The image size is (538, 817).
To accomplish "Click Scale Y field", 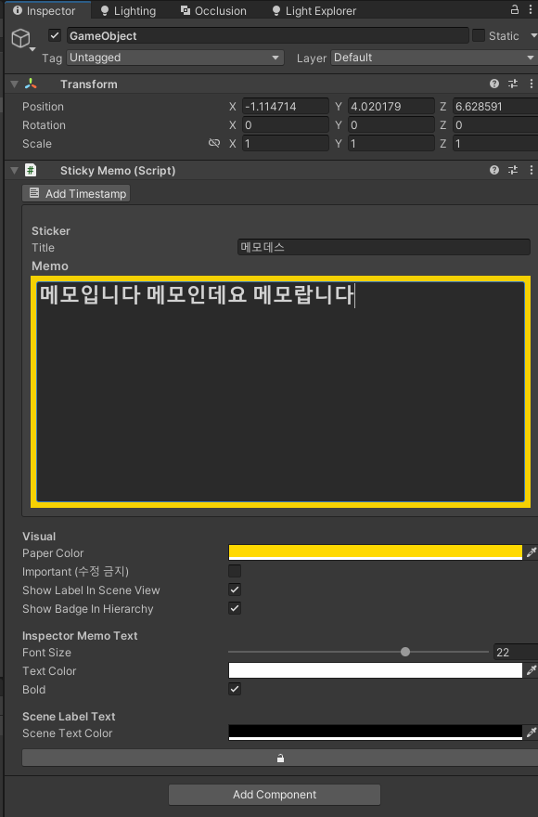I will 391,143.
